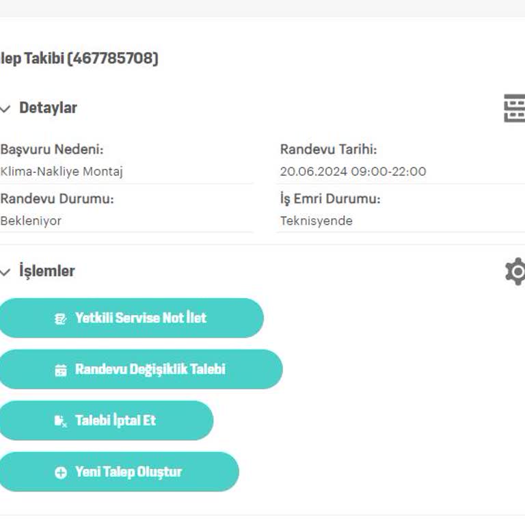525x525 pixels.
Task: Click the Klima-Nakliye Montaj value
Action: tap(62, 172)
